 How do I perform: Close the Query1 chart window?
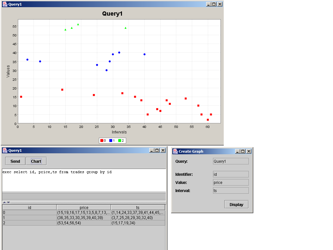click(220, 4)
